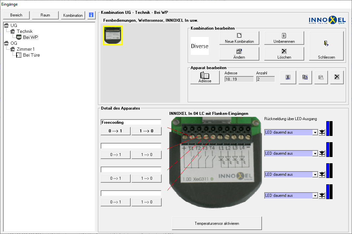Click Temperatursensor aktivieren button
This screenshot has height=234, width=352.
tap(217, 223)
